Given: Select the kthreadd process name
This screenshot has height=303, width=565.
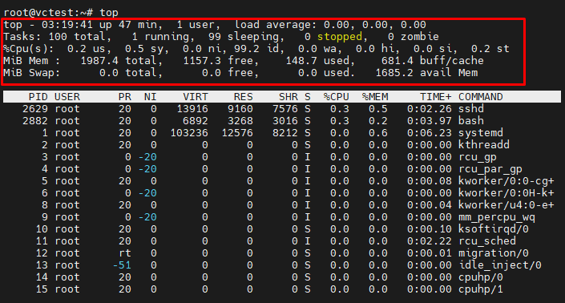Looking at the screenshot, I should 483,145.
